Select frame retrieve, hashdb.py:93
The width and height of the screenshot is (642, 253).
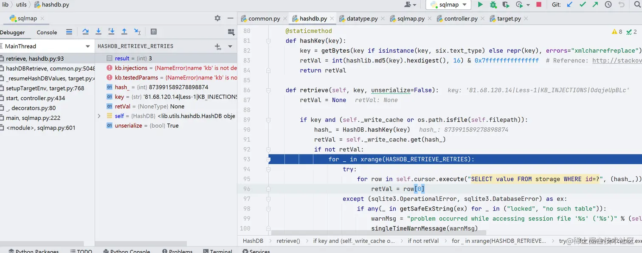(47, 59)
